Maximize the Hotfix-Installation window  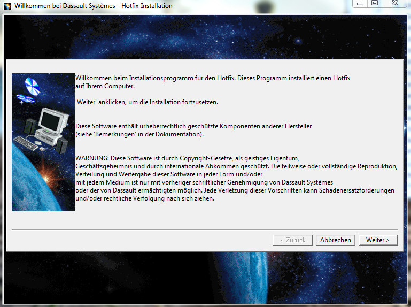(375, 3)
